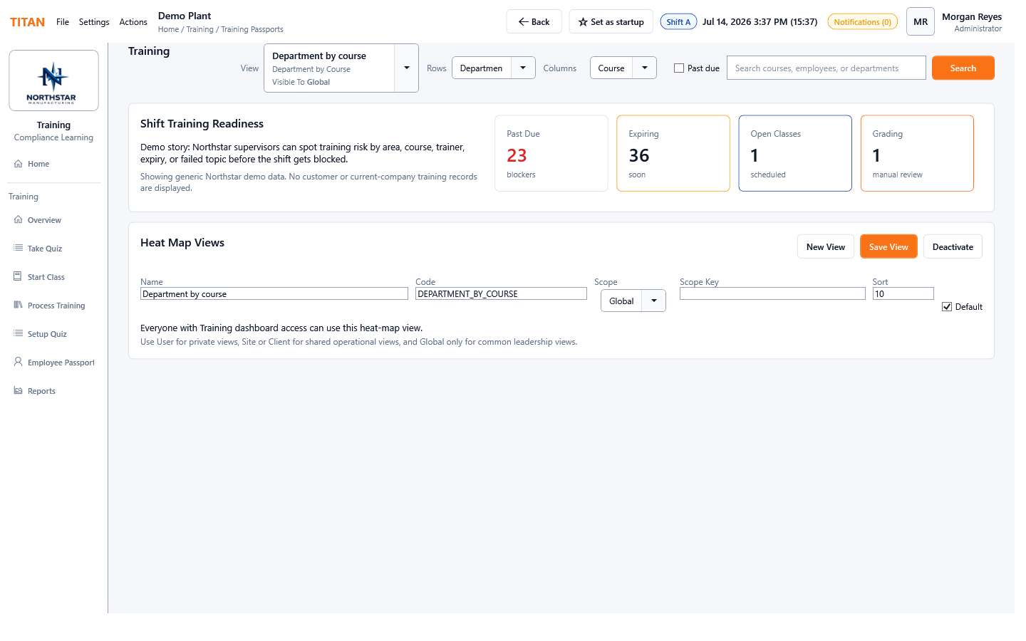Image resolution: width=1026 pixels, height=641 pixels.
Task: Open the Overview sidebar icon
Action: pos(19,220)
